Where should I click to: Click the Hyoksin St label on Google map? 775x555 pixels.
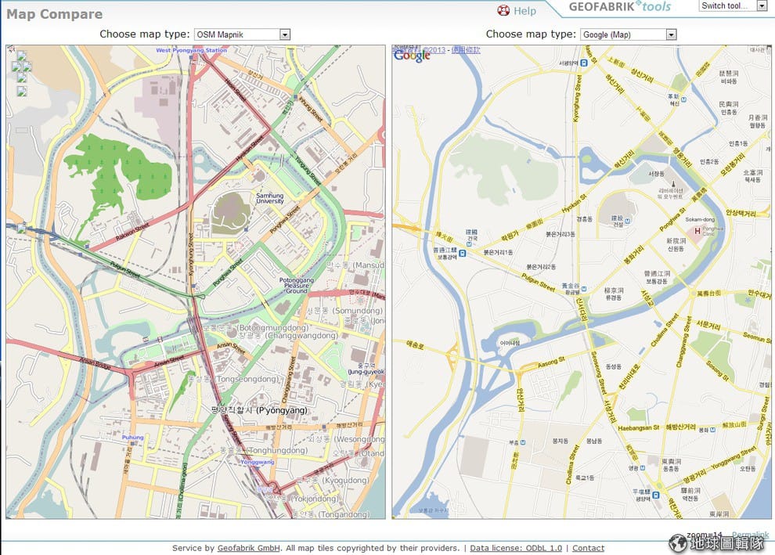574,204
